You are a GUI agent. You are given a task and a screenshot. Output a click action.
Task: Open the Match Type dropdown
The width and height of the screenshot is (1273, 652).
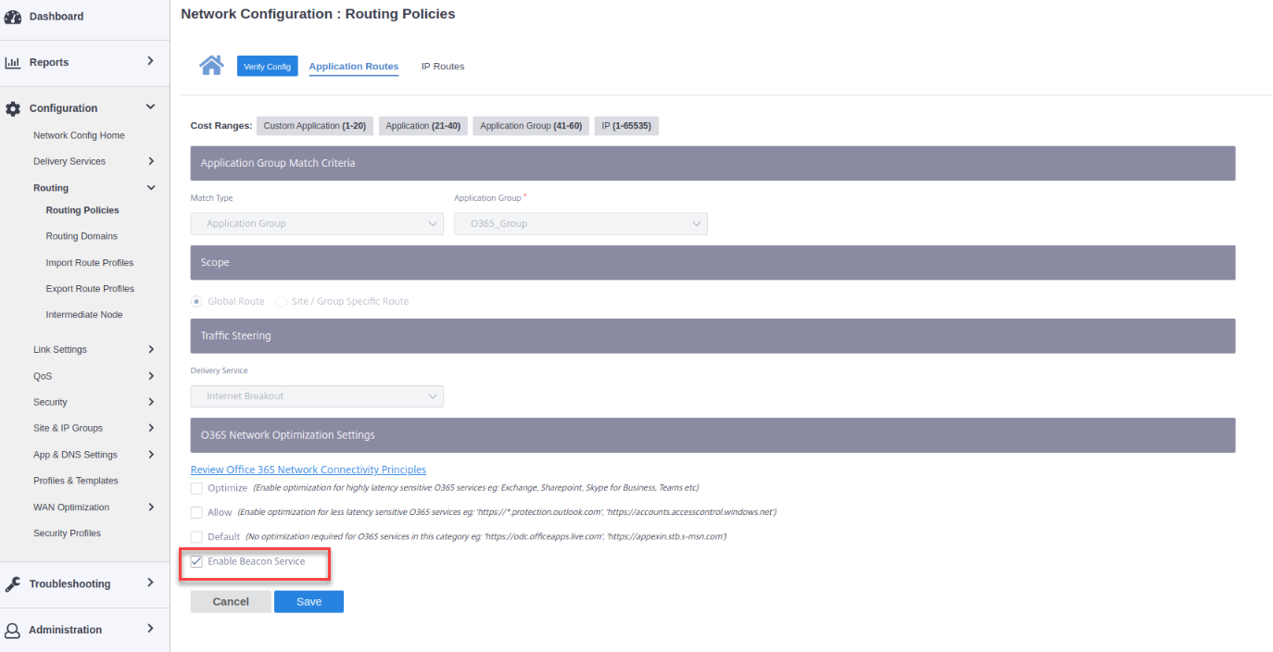click(x=317, y=223)
